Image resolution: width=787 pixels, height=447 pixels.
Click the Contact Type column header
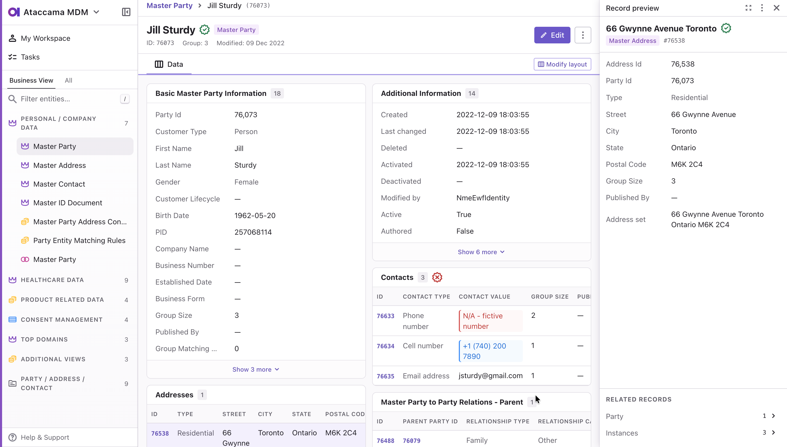(x=426, y=297)
